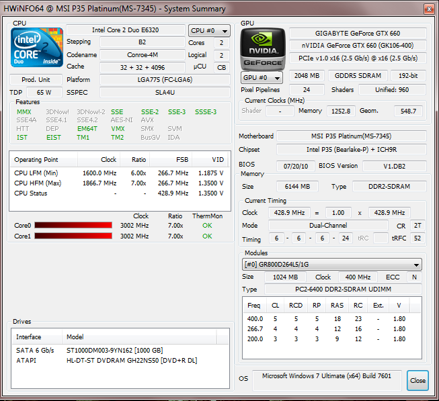Click the GPU Memory clock 1252.8 field
Image resolution: width=439 pixels, height=401 pixels.
point(341,111)
